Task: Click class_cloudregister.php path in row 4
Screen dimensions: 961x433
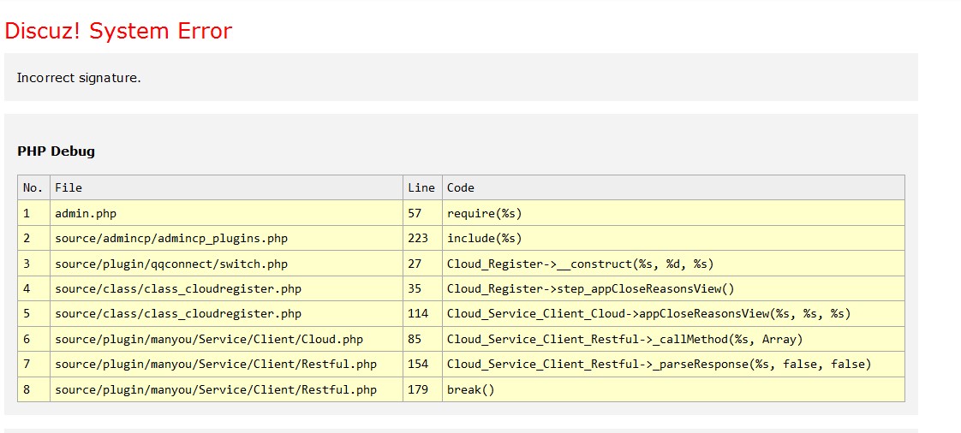Action: 178,288
